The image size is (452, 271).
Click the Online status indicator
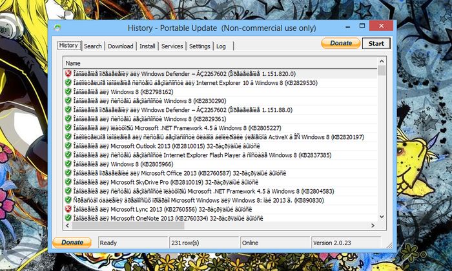[x=275, y=243]
